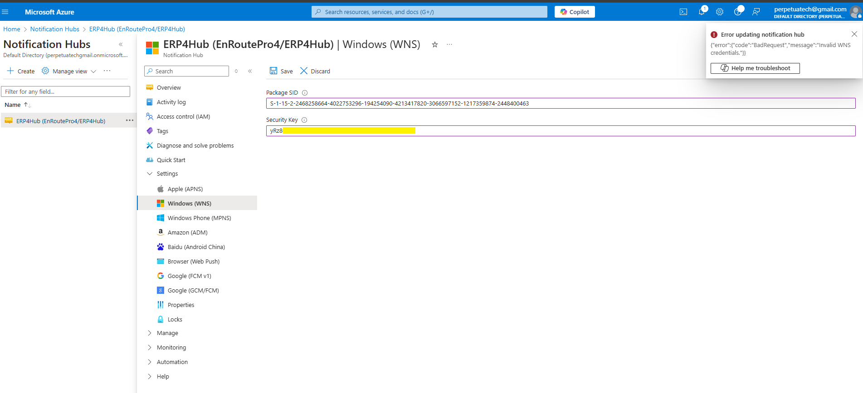Image resolution: width=863 pixels, height=393 pixels.
Task: Select ERP4Hub row in the hub list
Action: tap(61, 121)
